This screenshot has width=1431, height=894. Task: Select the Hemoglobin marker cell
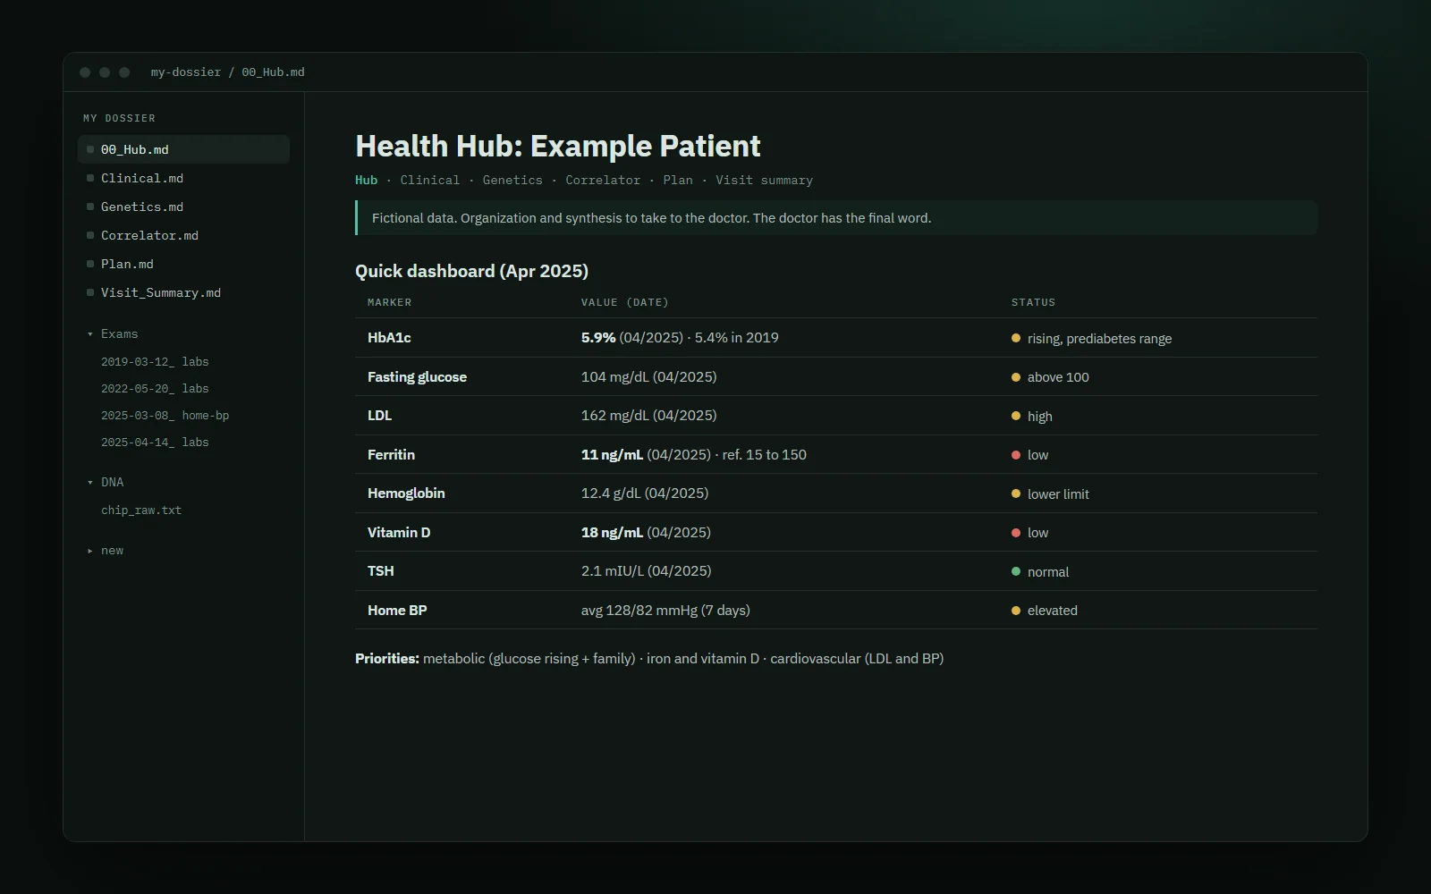point(406,493)
